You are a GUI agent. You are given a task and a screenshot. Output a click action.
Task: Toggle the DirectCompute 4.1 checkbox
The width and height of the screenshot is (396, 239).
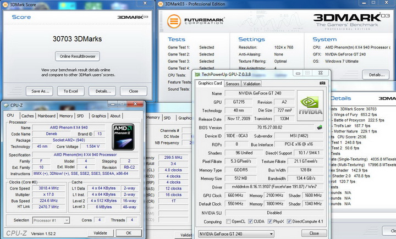click(x=289, y=221)
